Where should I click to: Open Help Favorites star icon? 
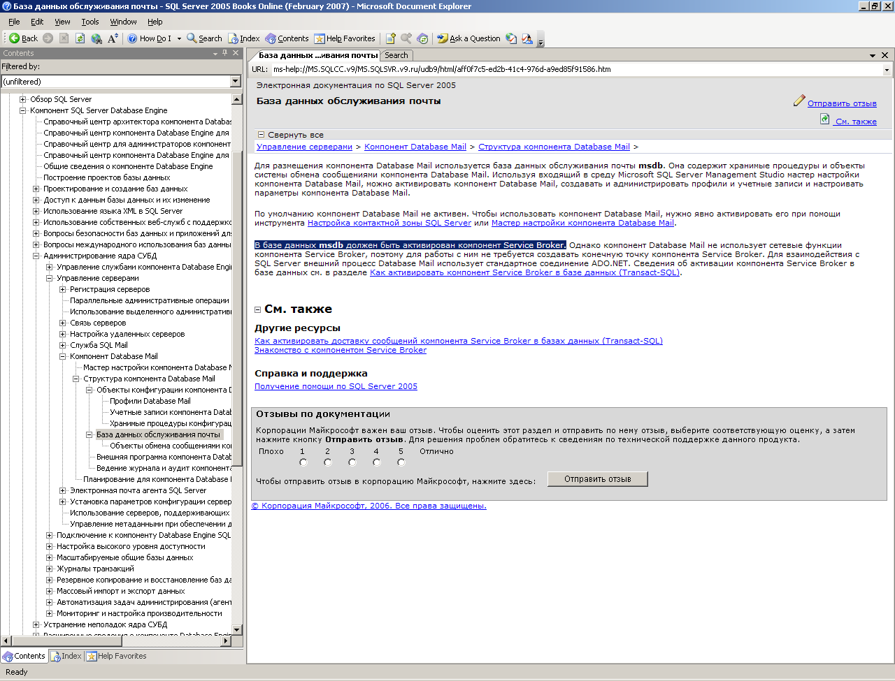coord(320,38)
